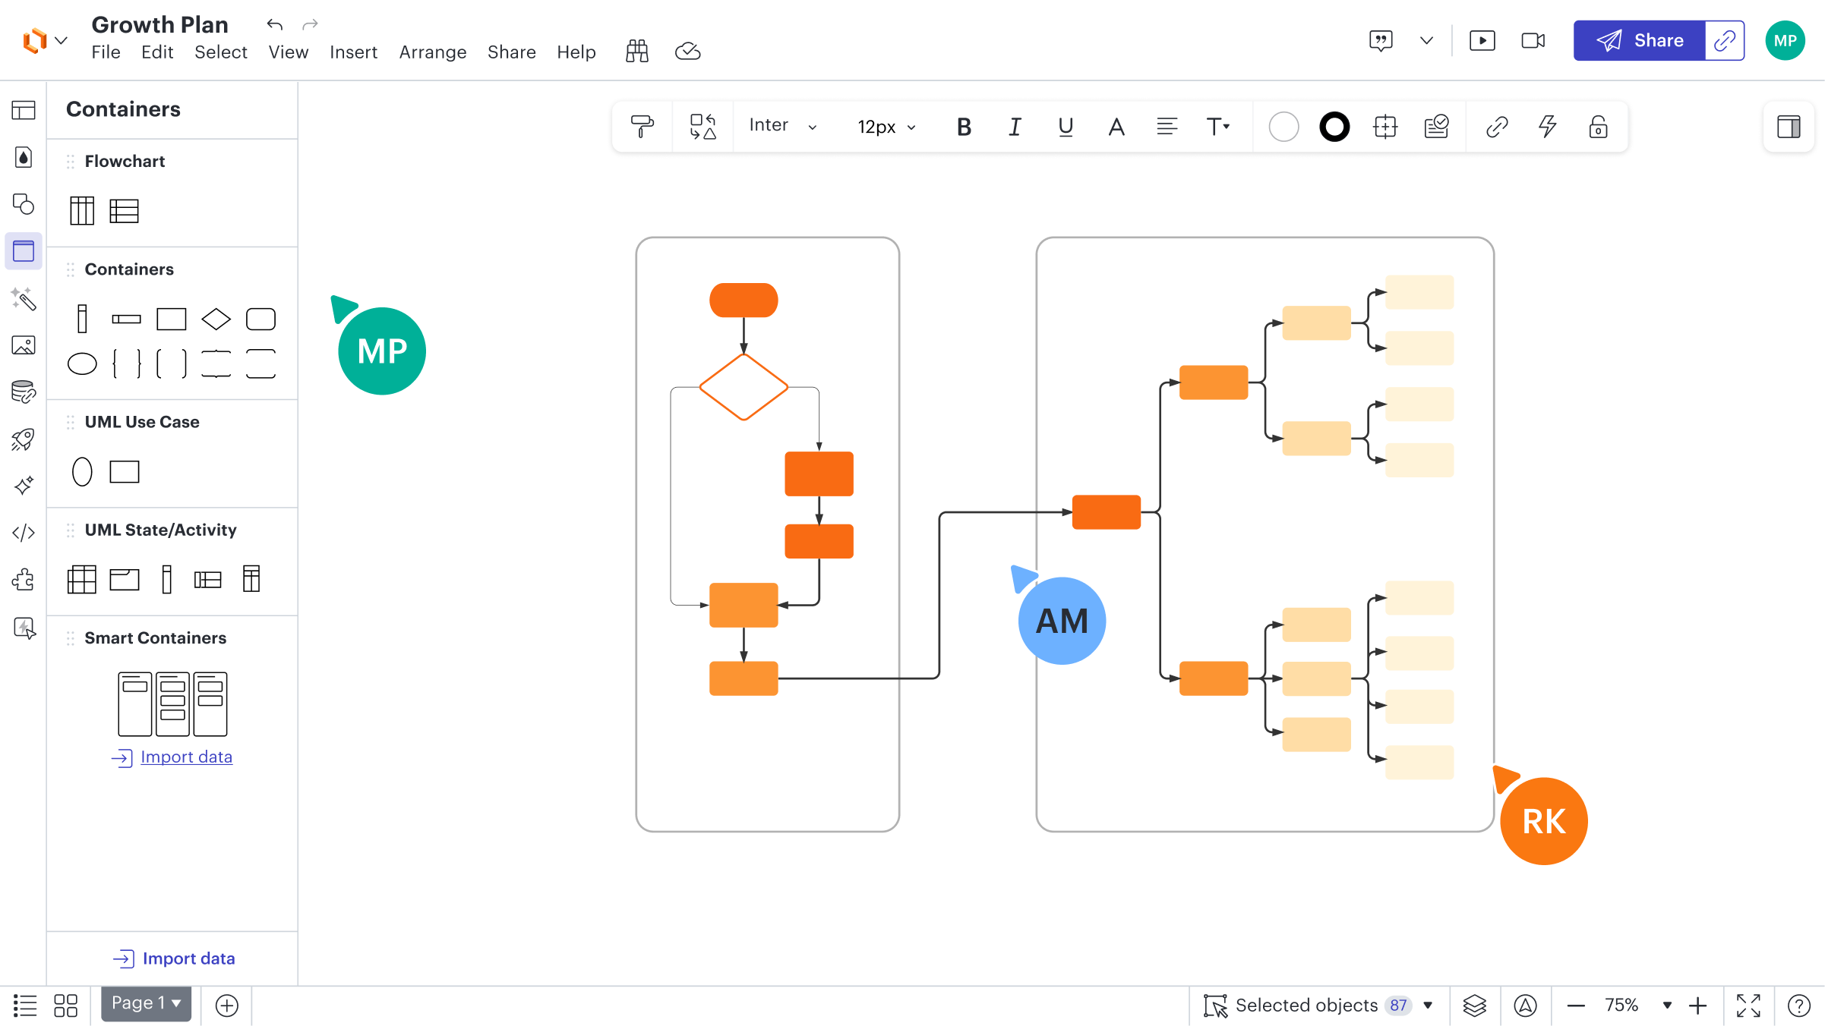Click the paint format roller icon

(642, 126)
